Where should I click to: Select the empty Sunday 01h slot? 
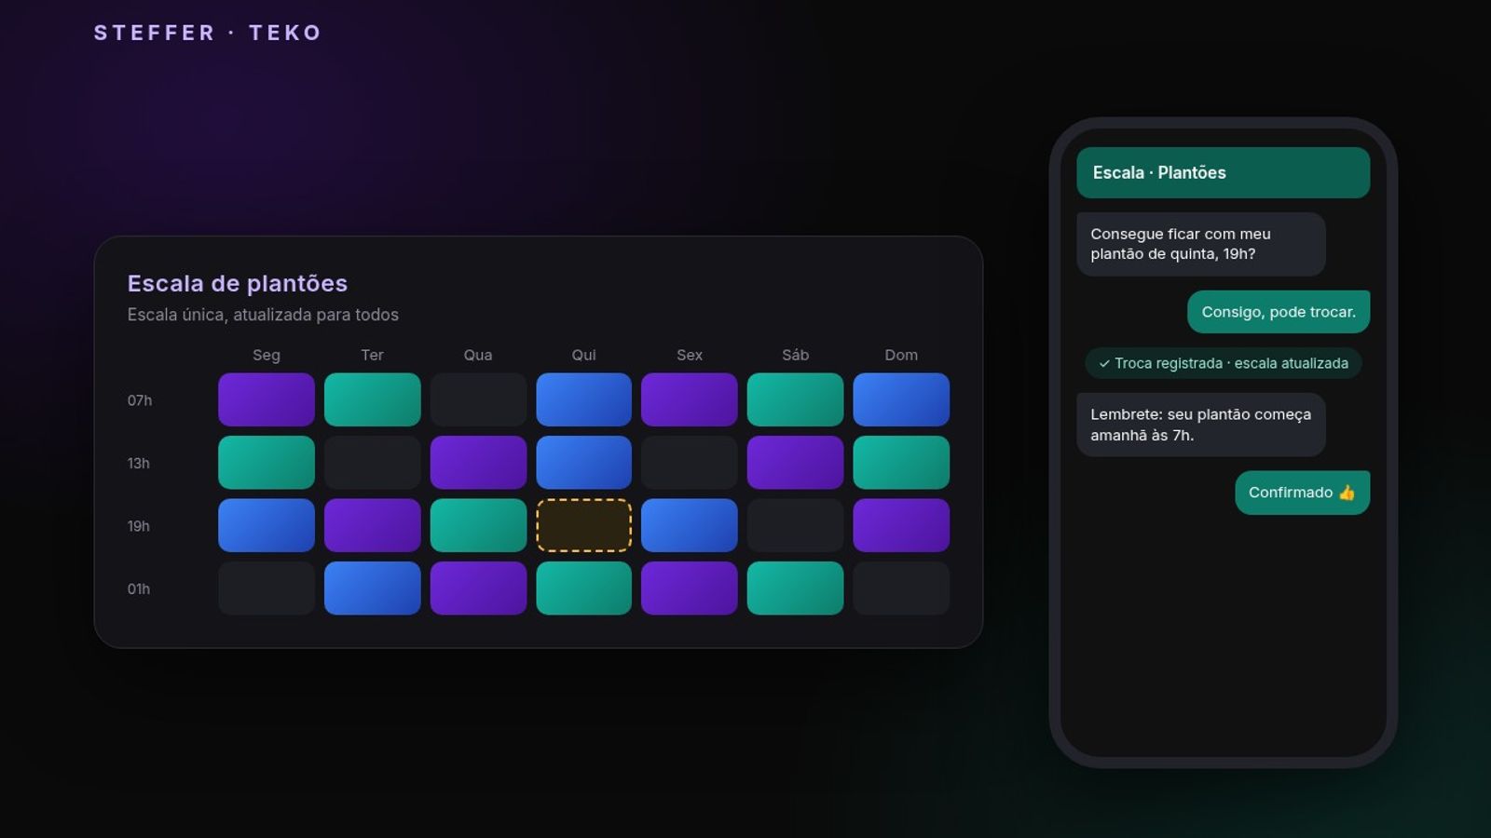(x=901, y=588)
